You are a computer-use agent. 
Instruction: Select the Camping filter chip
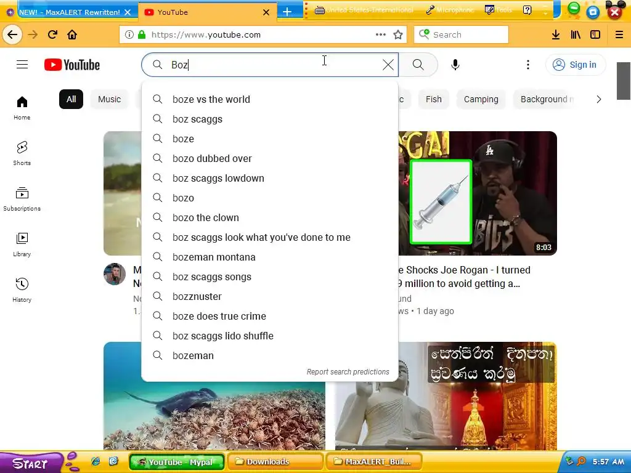481,99
